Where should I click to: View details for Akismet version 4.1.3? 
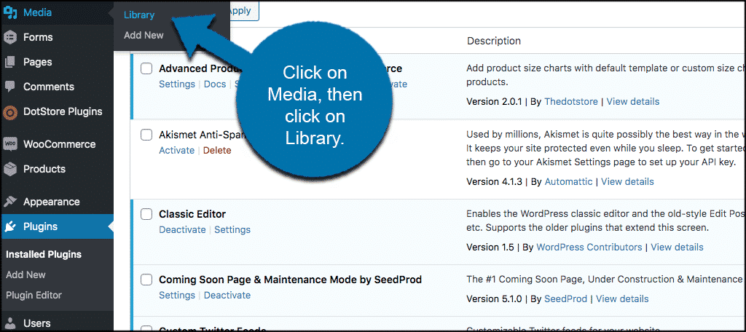tap(627, 182)
